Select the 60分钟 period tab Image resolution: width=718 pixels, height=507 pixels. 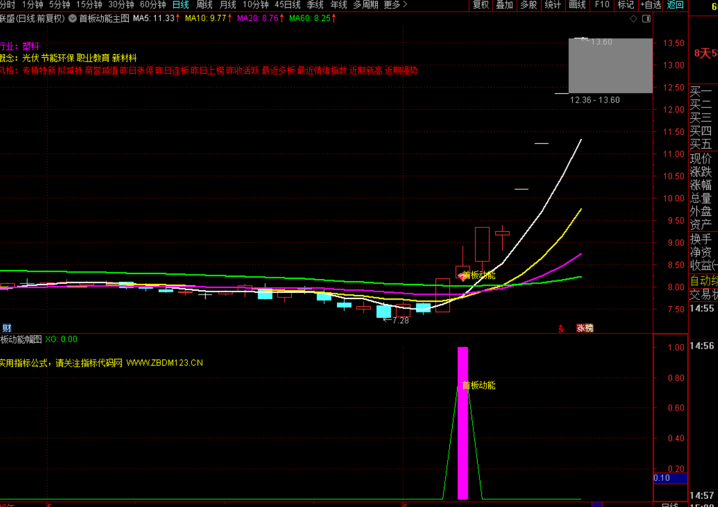pos(153,5)
